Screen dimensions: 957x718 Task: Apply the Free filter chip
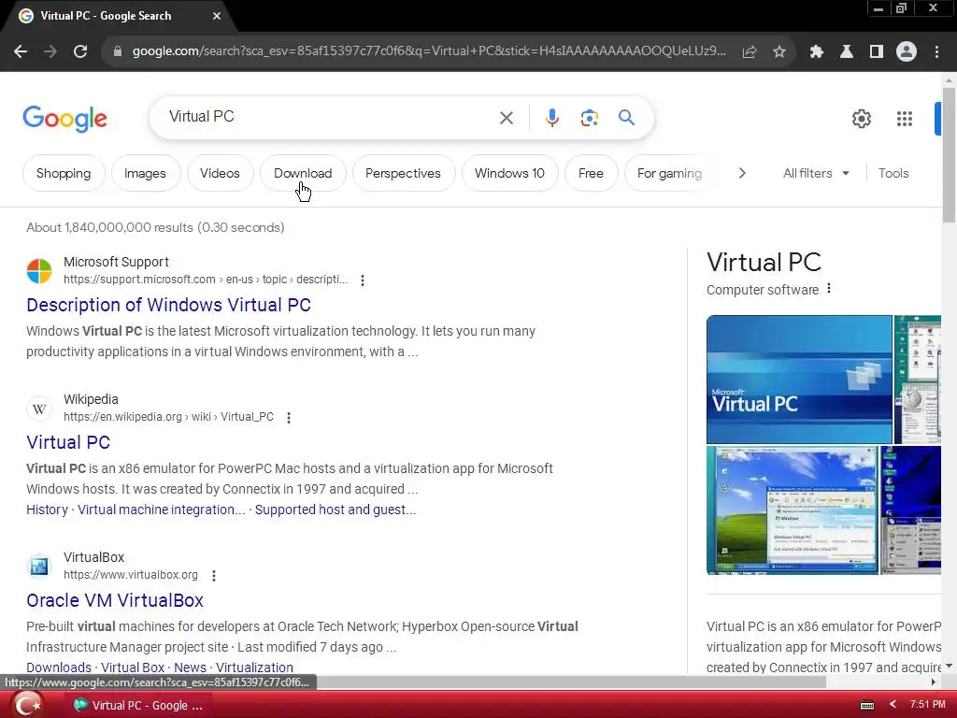[x=591, y=173]
